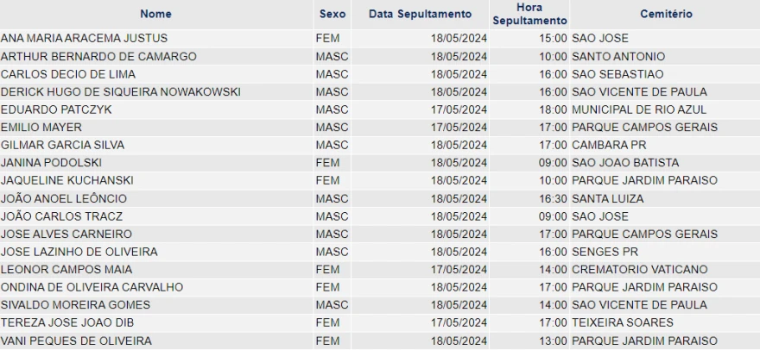The image size is (760, 350).
Task: Click the CREMATORIO VATICANO cemetery cell
Action: [x=639, y=269]
